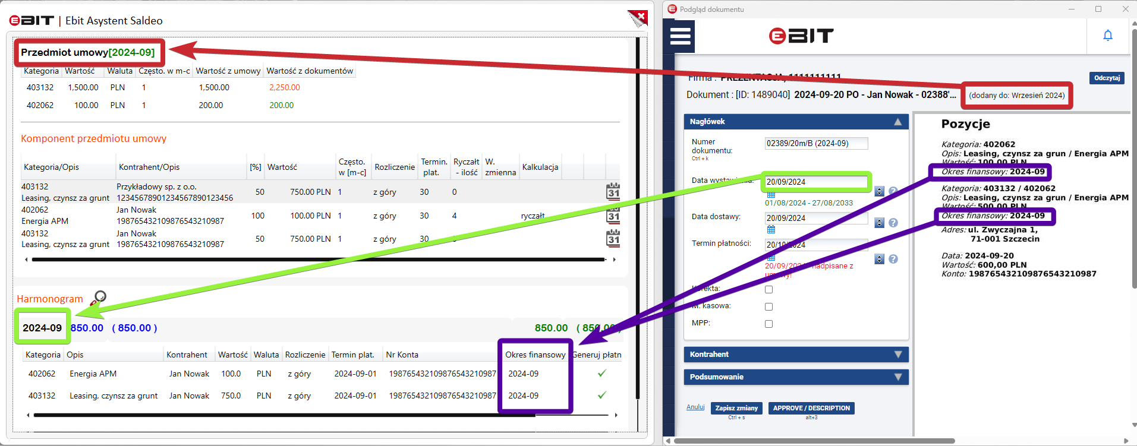Click the Okres finansowy column header in Harmonogram

point(535,355)
